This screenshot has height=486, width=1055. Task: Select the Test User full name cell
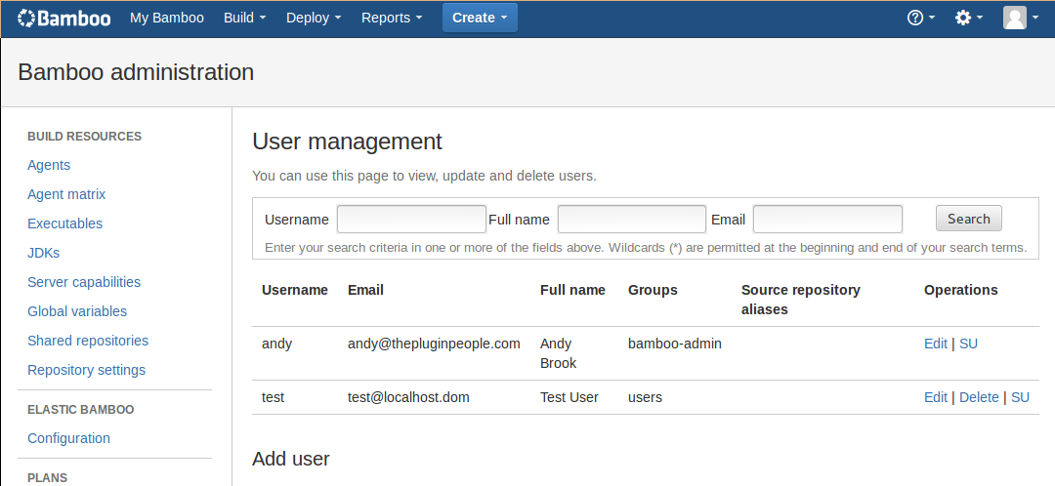570,397
